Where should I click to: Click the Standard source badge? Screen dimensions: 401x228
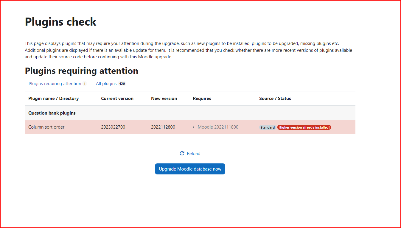(268, 127)
